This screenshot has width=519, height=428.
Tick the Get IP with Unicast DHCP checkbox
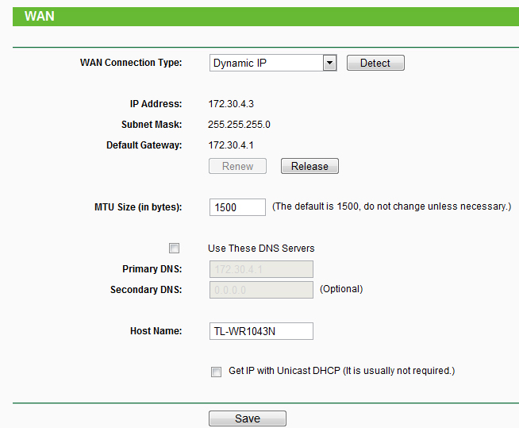[216, 372]
